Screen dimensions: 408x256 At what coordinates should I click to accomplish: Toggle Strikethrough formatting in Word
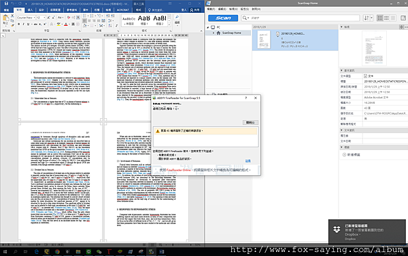35,24
